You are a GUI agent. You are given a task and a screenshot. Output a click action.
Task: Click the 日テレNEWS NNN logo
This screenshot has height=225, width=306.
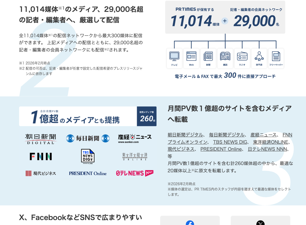pos(135,173)
